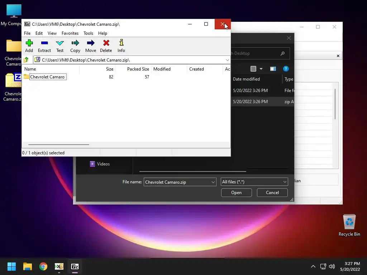Launch Chrome from the taskbar
This screenshot has height=275, width=367.
coord(43,266)
